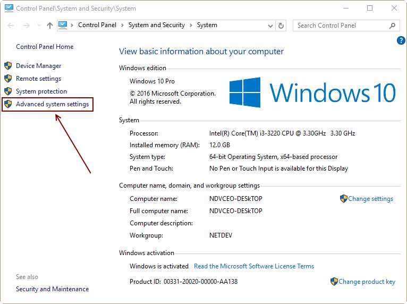Image resolution: width=407 pixels, height=304 pixels.
Task: Click Change product key link
Action: (367, 282)
